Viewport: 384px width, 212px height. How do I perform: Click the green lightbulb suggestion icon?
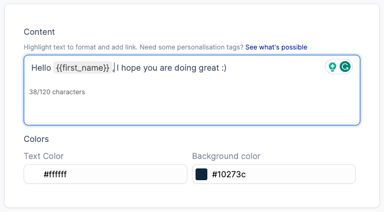pyautogui.click(x=333, y=67)
